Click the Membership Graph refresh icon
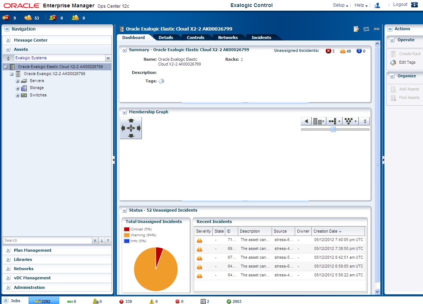 [365, 121]
